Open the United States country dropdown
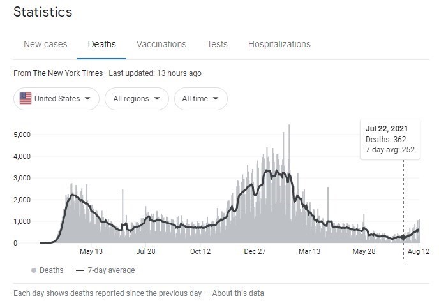The height and width of the screenshot is (301, 439). click(x=56, y=99)
